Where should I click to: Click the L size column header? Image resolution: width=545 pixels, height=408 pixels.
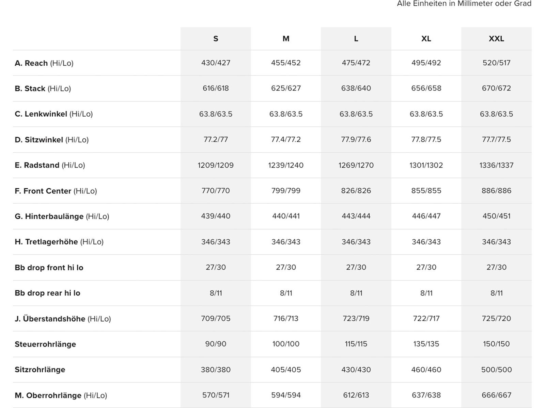pos(356,39)
